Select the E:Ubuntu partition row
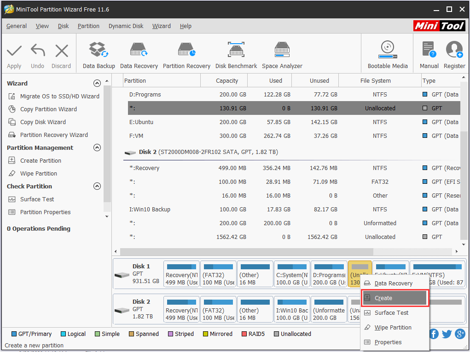This screenshot has width=470, height=352. pyautogui.click(x=294, y=122)
